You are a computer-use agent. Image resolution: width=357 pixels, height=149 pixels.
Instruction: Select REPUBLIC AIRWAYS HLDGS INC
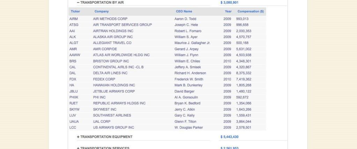(119, 103)
